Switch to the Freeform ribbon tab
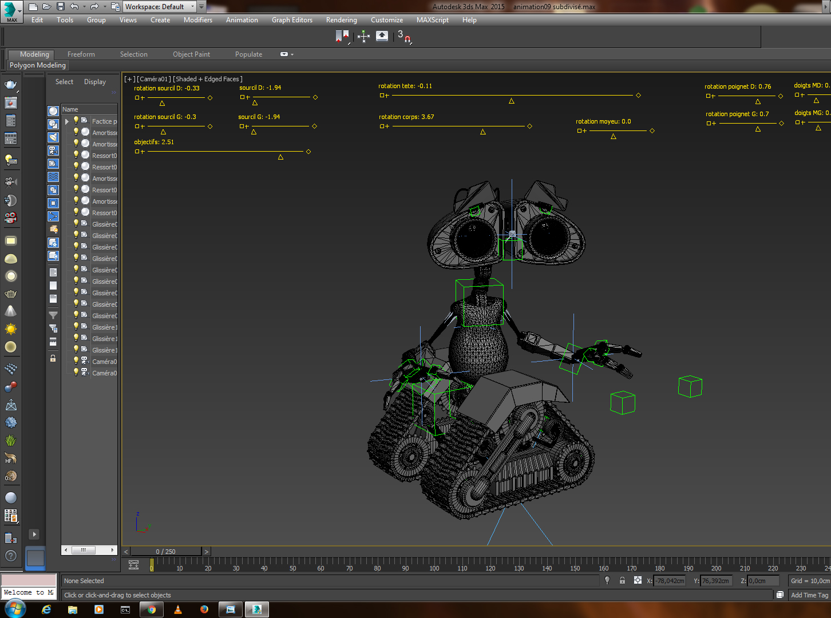The width and height of the screenshot is (831, 618). coord(81,54)
